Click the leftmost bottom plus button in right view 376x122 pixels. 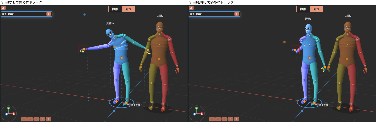(x=212, y=119)
